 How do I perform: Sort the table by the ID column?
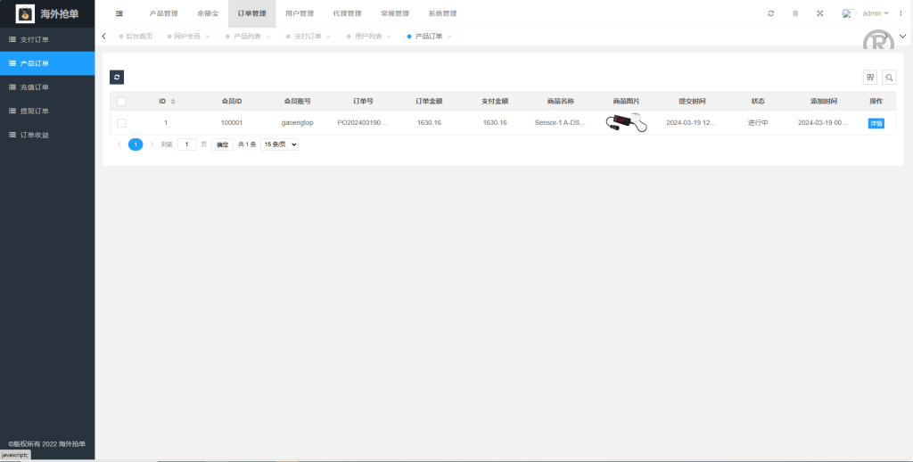pyautogui.click(x=173, y=101)
